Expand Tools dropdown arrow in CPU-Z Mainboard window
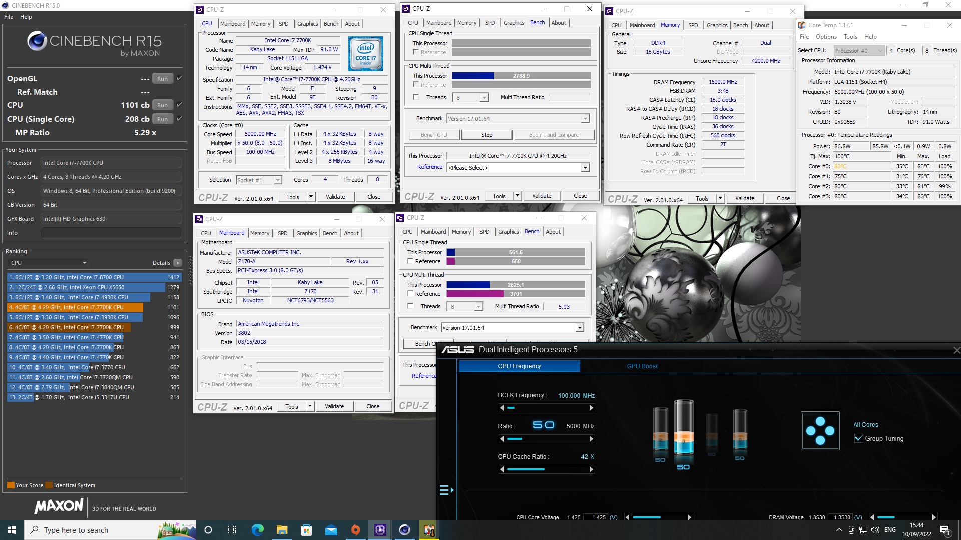 coord(310,406)
